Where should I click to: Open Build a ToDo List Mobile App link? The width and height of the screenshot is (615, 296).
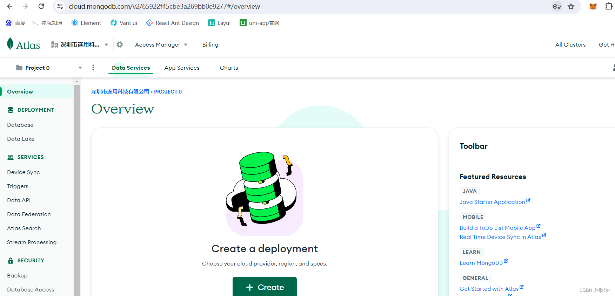pyautogui.click(x=500, y=228)
